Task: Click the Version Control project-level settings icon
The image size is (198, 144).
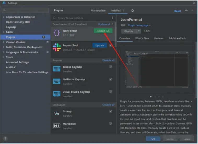Action: point(48,42)
